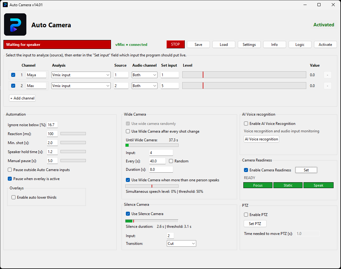Click the Reaction progress bar

pyautogui.click(x=73, y=134)
